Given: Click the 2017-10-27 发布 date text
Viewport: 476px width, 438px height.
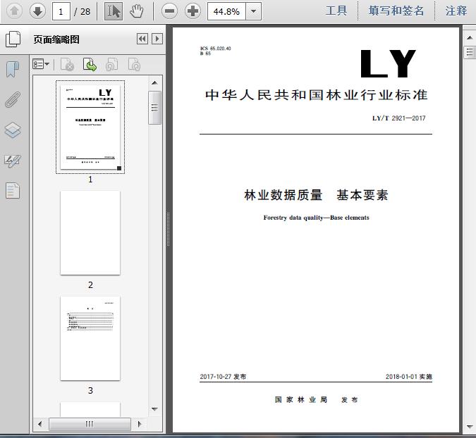Looking at the screenshot, I should (223, 377).
